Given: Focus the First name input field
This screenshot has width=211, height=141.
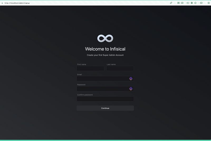Looking at the screenshot, I should [x=90, y=69].
